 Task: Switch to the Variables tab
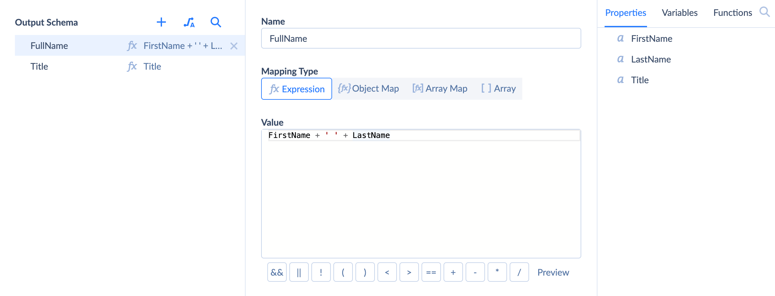[679, 13]
